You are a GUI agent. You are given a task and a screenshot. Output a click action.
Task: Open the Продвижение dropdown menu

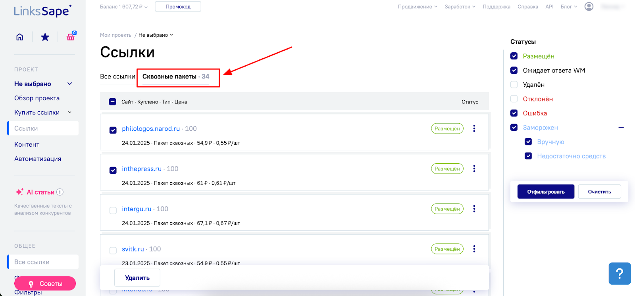point(418,7)
